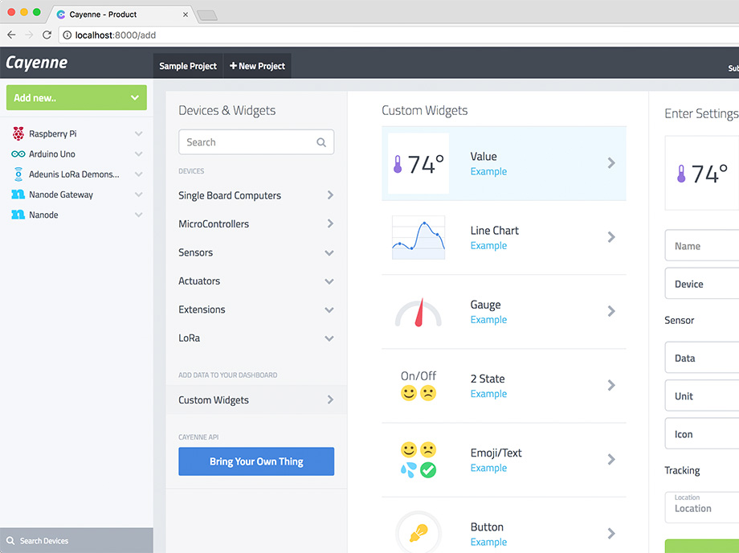Viewport: 739px width, 553px height.
Task: Click the Cayenne logo
Action: [36, 63]
